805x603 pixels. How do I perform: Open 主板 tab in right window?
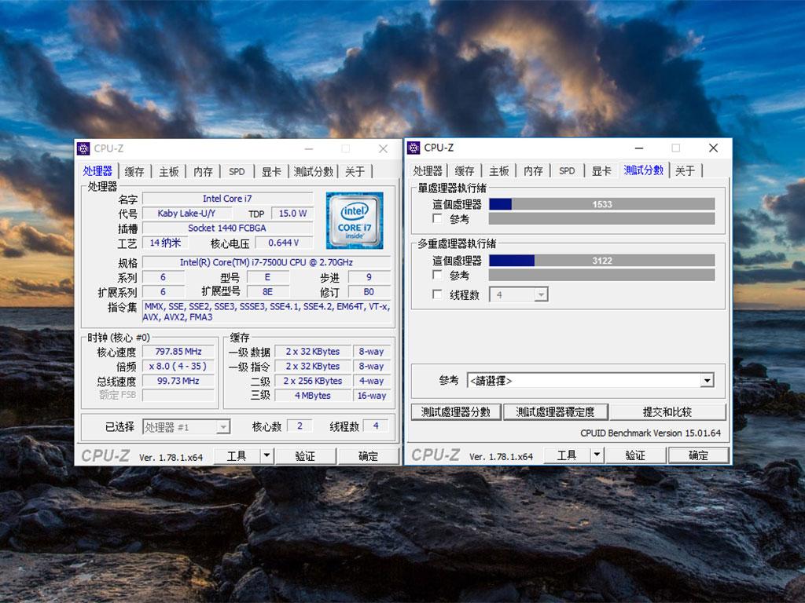click(499, 170)
